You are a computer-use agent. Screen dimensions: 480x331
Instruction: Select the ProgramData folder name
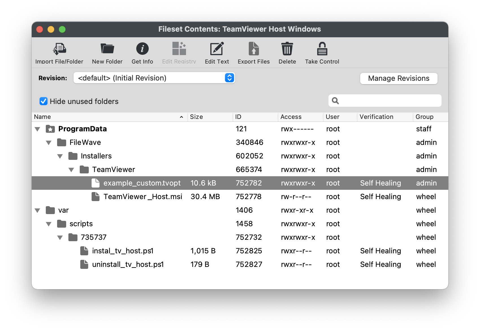pos(83,129)
